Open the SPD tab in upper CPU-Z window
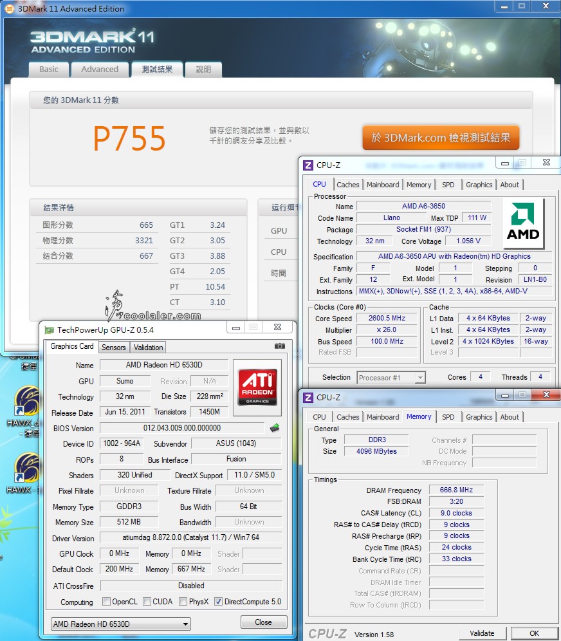Screen dimensions: 561x641 (448, 185)
